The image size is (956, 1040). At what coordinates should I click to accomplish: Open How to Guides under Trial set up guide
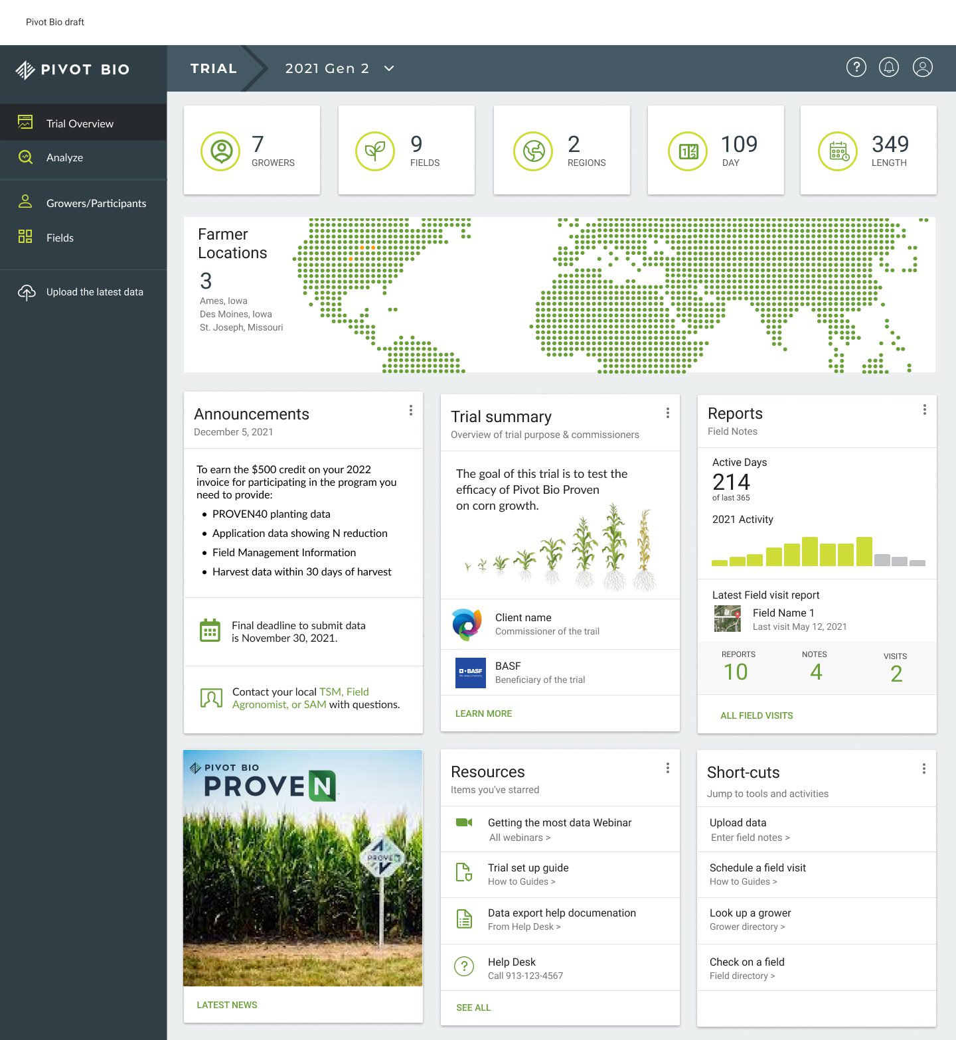pos(522,881)
